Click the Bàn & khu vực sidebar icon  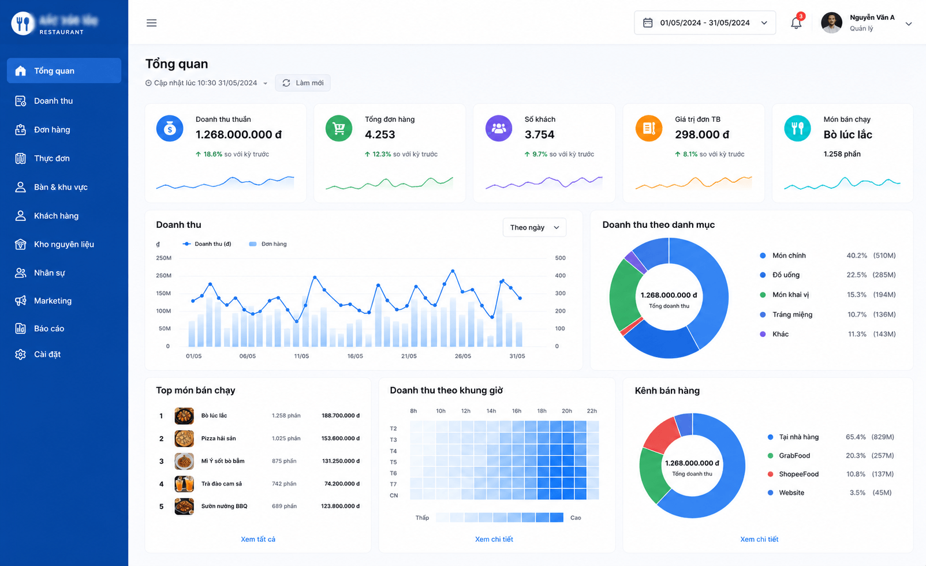[x=21, y=187]
